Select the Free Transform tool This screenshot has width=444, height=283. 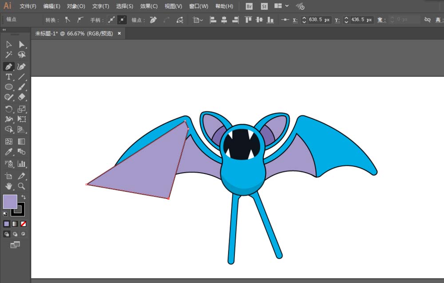tap(21, 119)
